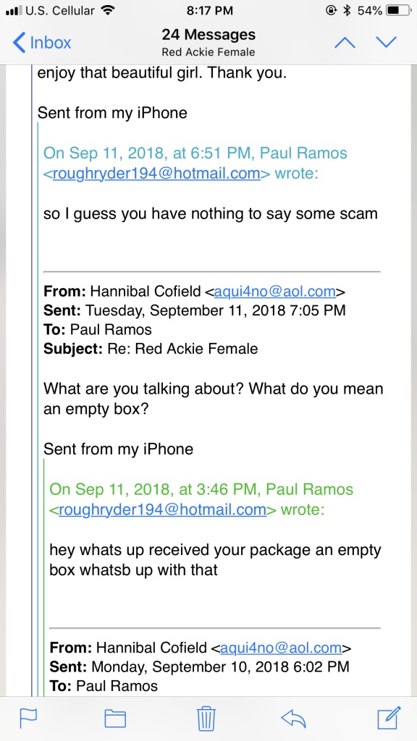The image size is (417, 741).
Task: Tap aqui4no@aol.com link sent Tuesday
Action: 274,292
